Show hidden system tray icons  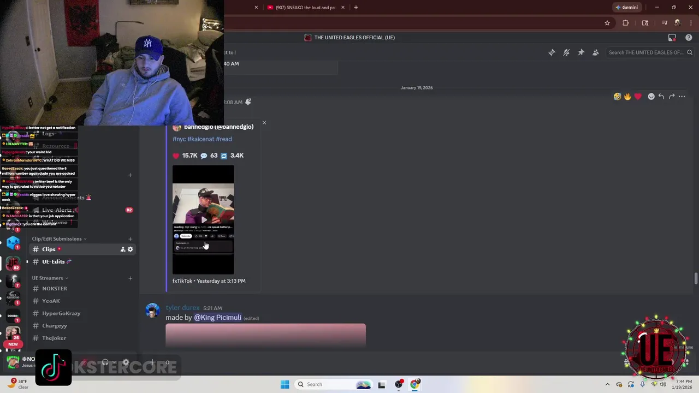point(607,384)
